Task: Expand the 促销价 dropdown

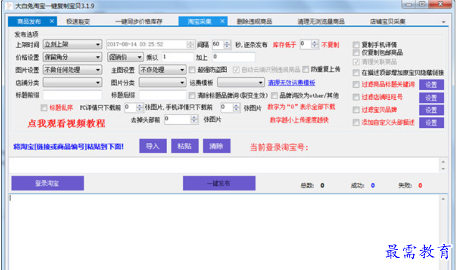Action: point(125,57)
